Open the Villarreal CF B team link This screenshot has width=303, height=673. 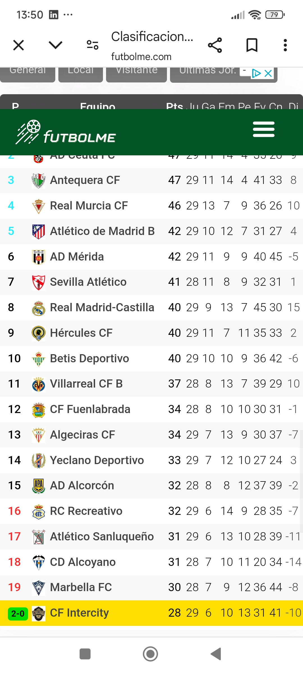(86, 384)
